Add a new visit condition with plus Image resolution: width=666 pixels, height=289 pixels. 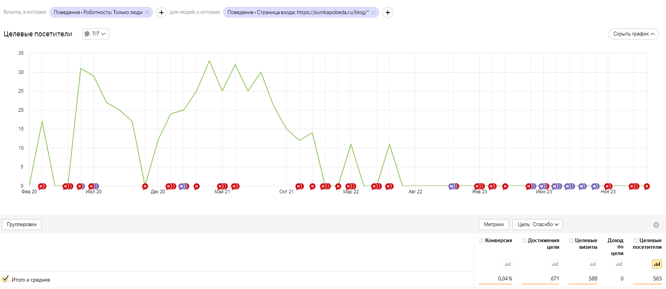(x=161, y=12)
